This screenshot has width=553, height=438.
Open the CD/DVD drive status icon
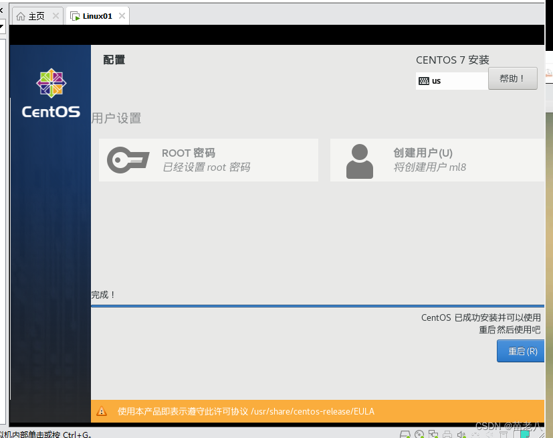(x=419, y=434)
